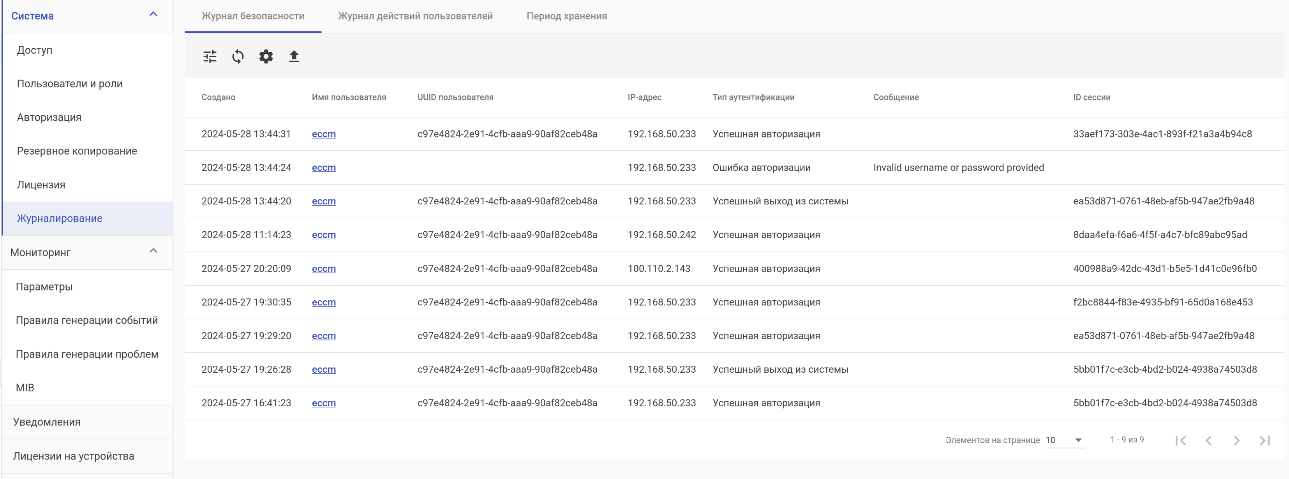Jump to last page arrow

pos(1264,440)
